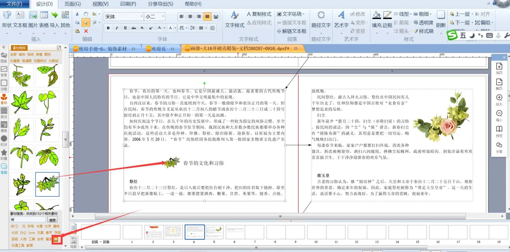Toggle italic formatting

click(x=117, y=28)
